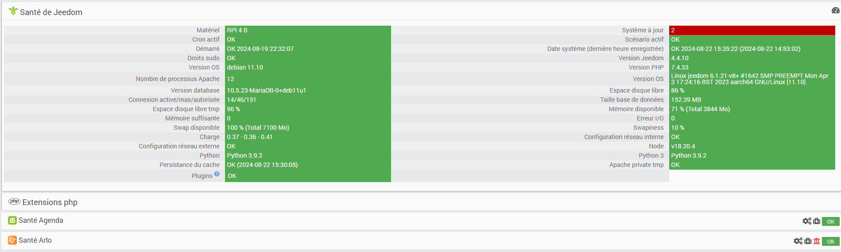This screenshot has width=841, height=252.
Task: Expand the Extensions php section
Action: [x=50, y=202]
